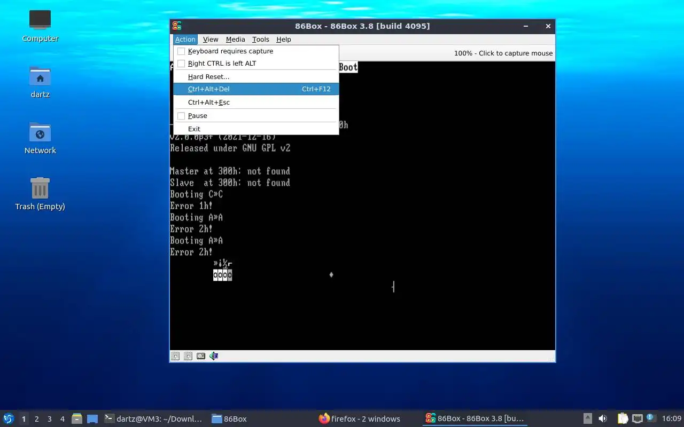Switch to workspace 3

coord(50,419)
